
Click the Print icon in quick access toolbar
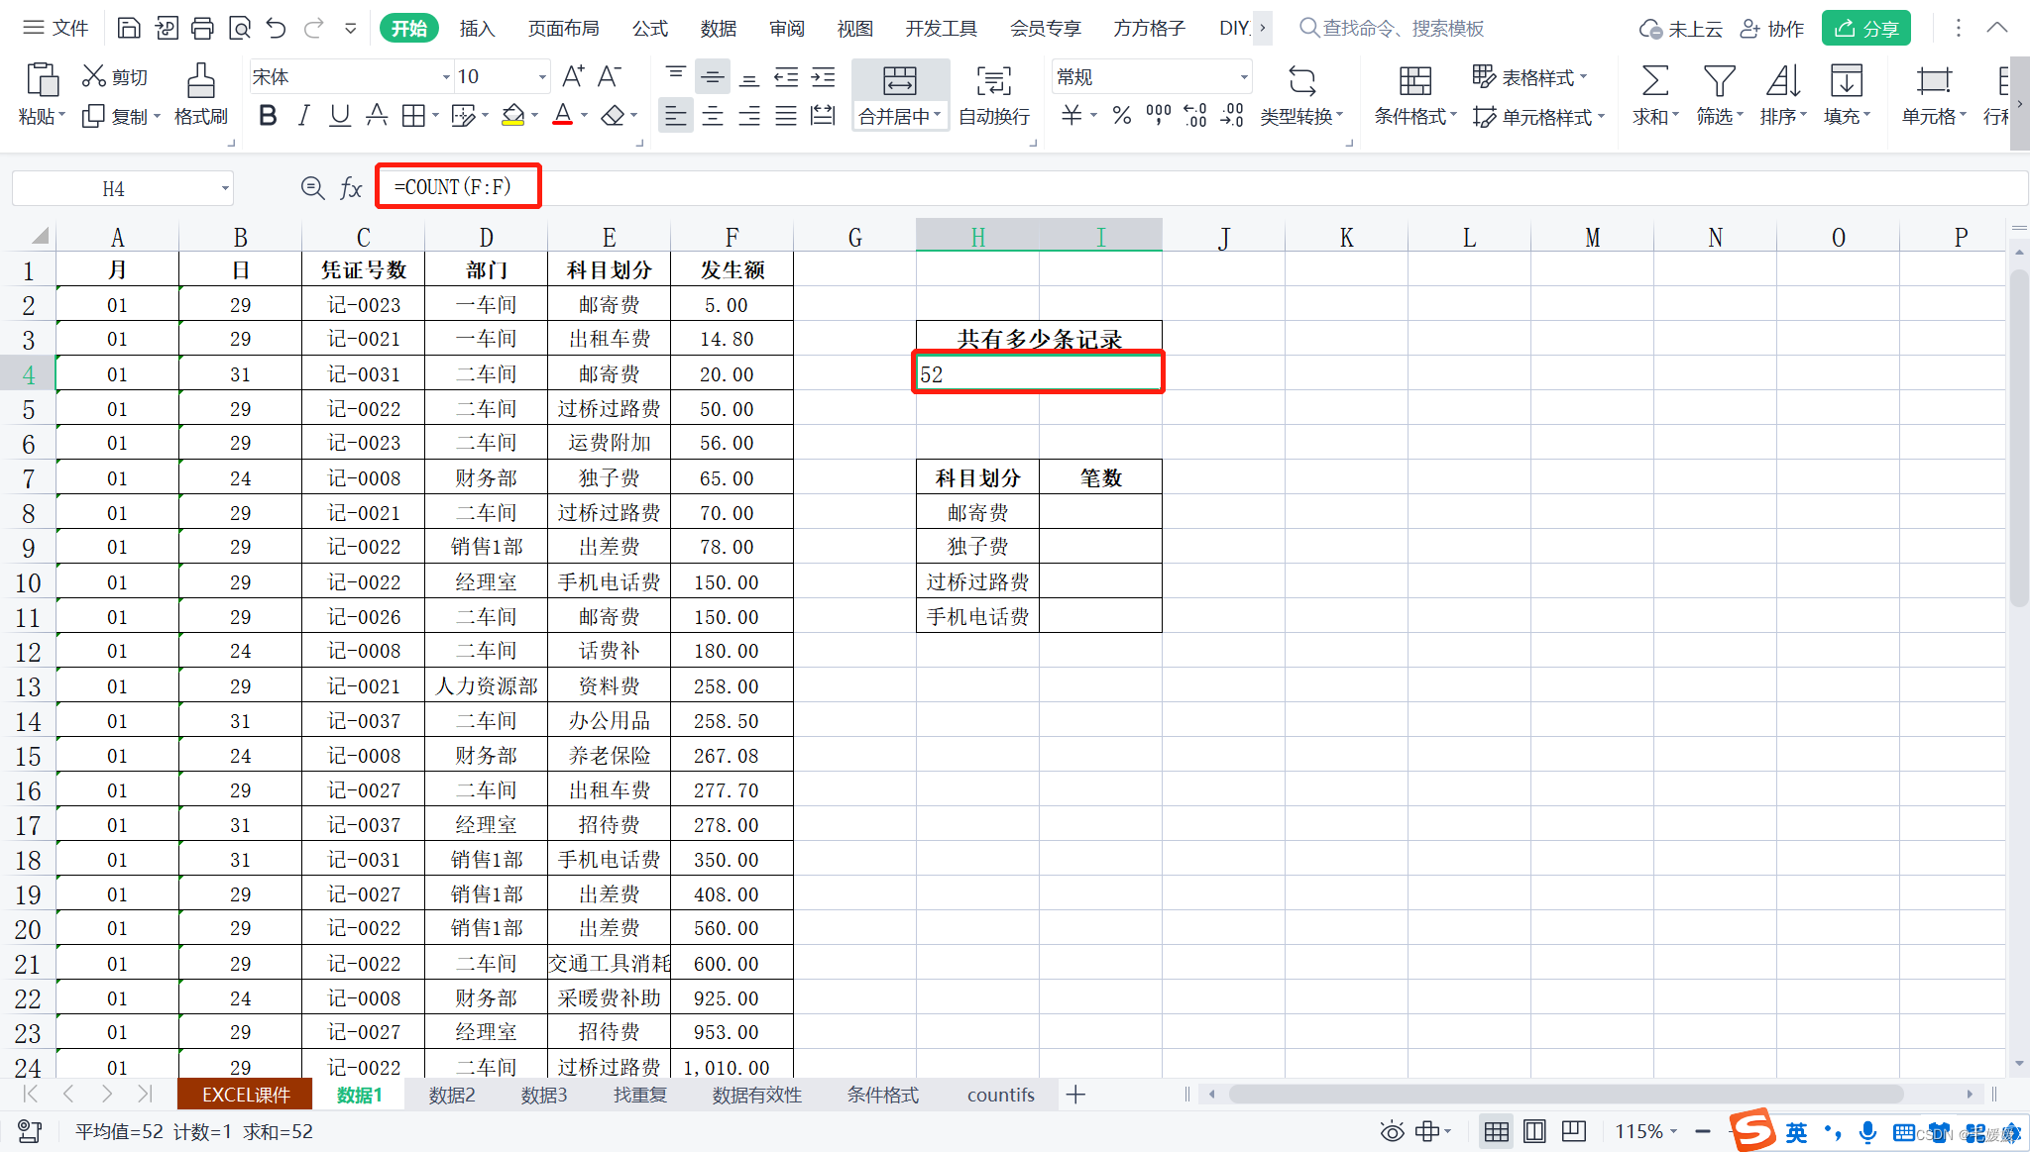coord(202,28)
